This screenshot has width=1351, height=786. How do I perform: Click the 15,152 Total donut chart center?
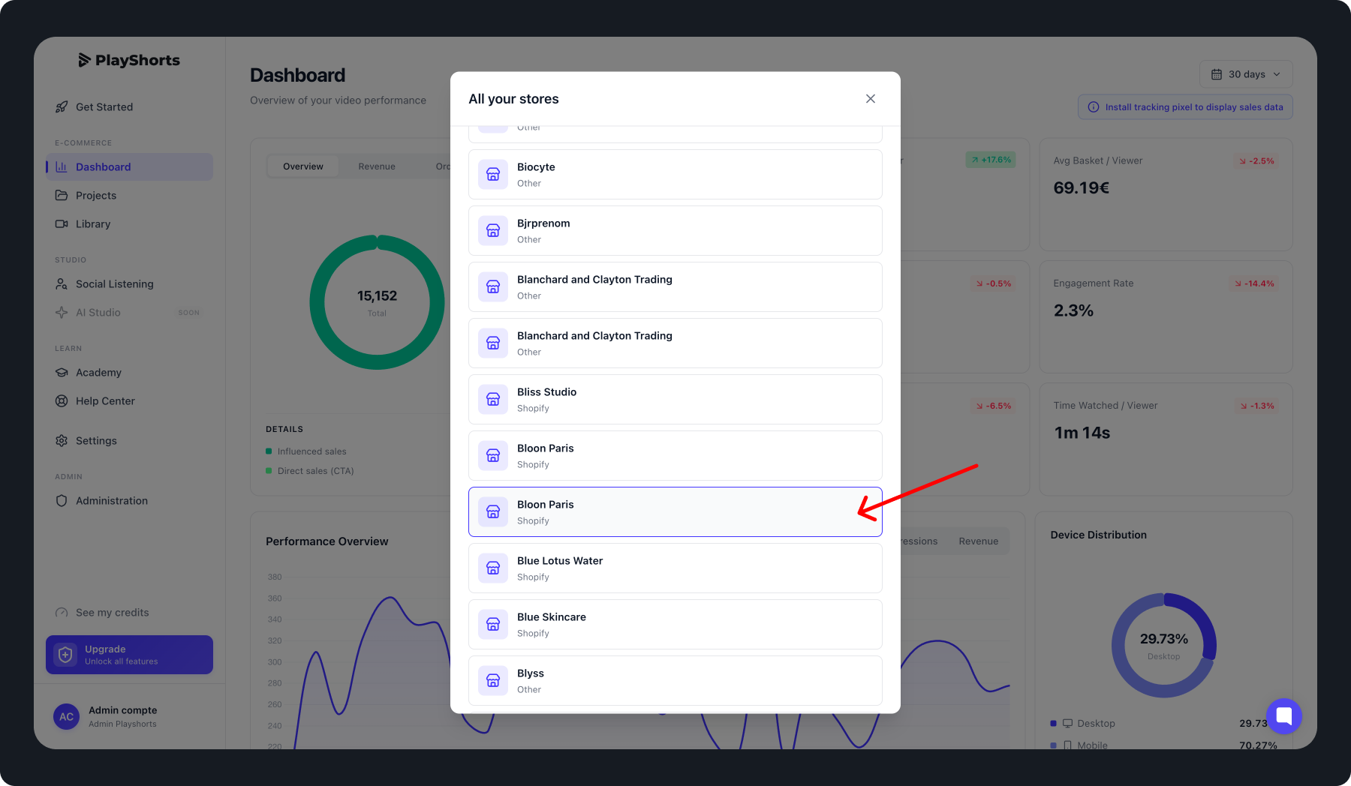coord(377,302)
